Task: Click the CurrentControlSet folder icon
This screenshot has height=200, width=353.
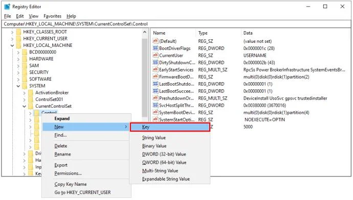Action: tap(31, 106)
